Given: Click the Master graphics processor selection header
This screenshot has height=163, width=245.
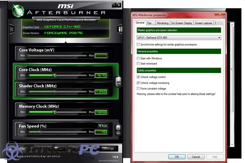Looking at the screenshot, I should 179,30.
